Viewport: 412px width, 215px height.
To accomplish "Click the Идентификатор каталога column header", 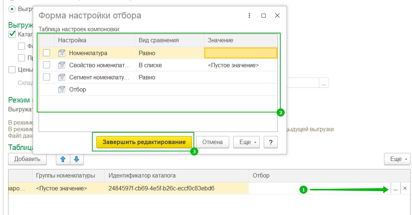I will [x=177, y=176].
